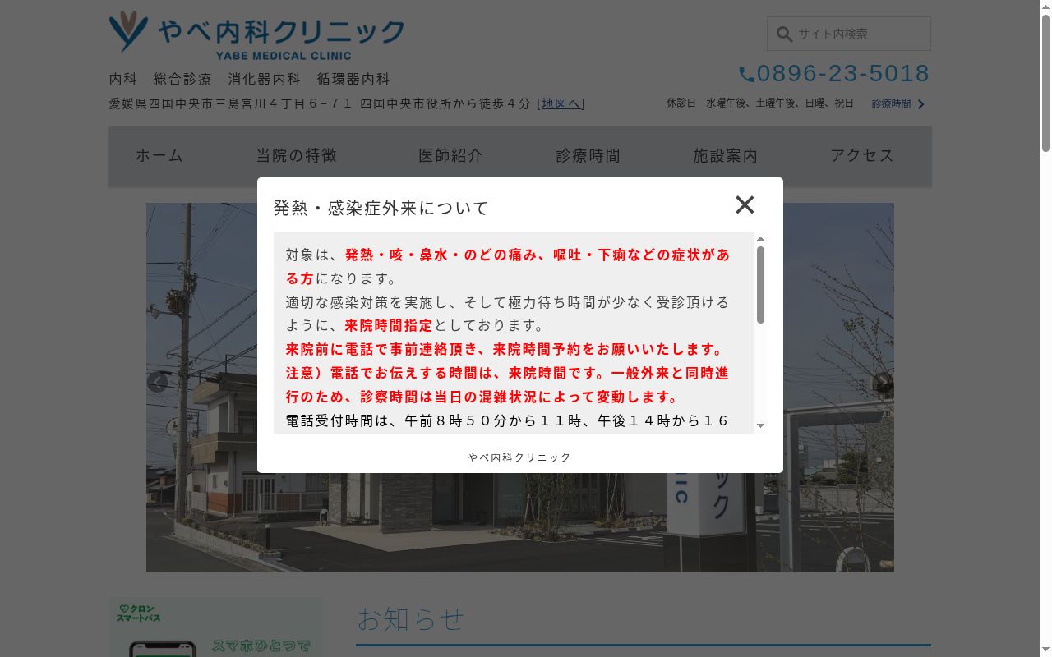This screenshot has height=657, width=1052.
Task: Click the 電話受付時間は line in popup
Action: (x=507, y=420)
